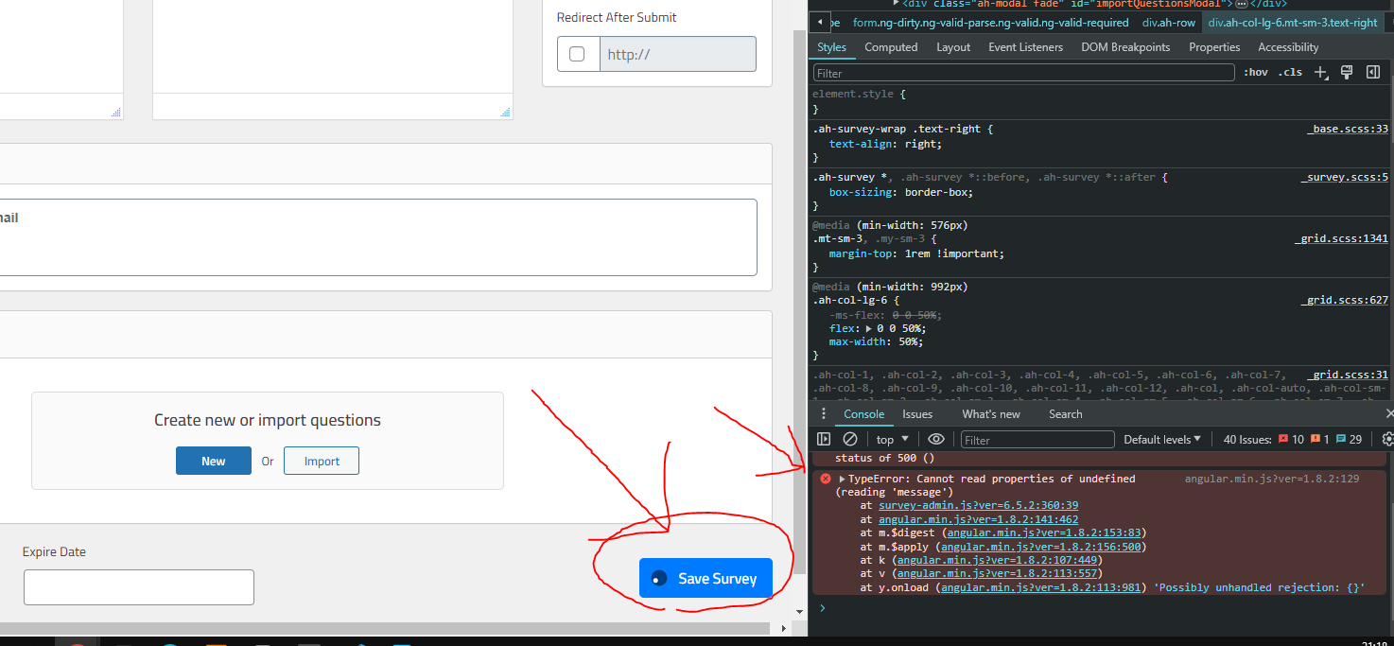Click the console prompt input line

point(1102,608)
